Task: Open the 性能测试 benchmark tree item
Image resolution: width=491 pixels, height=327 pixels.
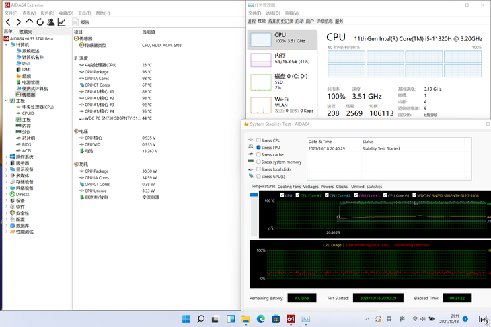Action: (x=25, y=232)
